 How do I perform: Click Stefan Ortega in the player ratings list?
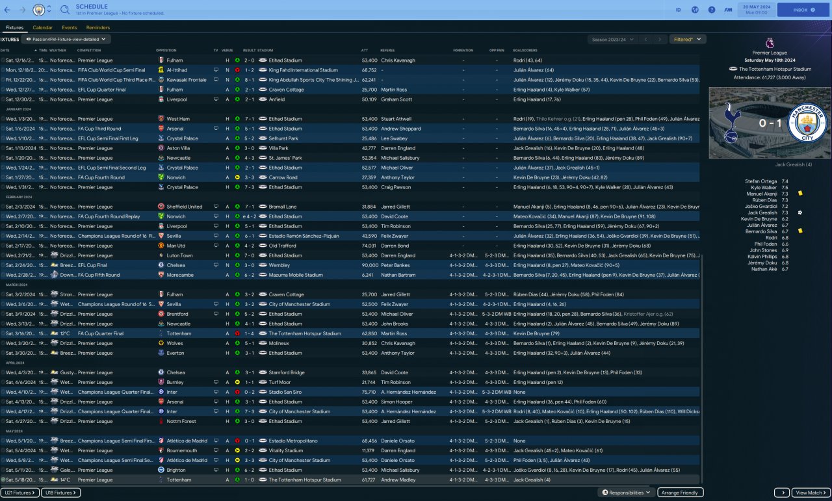click(760, 181)
